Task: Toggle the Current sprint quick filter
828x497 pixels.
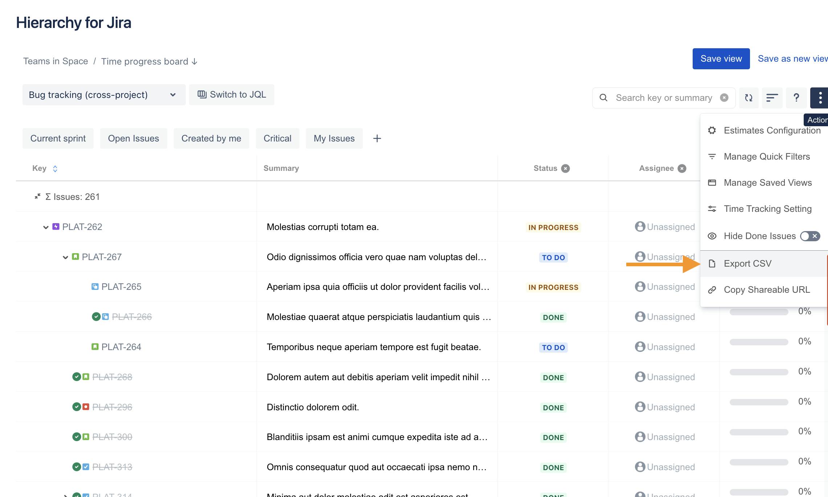Action: pyautogui.click(x=58, y=138)
